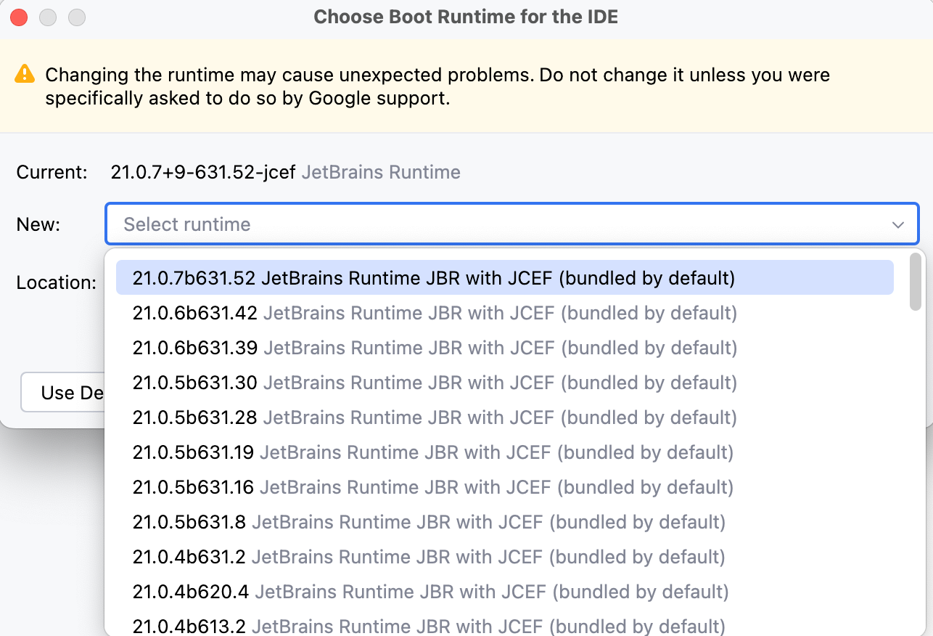933x636 pixels.
Task: Select runtime 21.0.5b631.28 option
Action: [x=505, y=417]
